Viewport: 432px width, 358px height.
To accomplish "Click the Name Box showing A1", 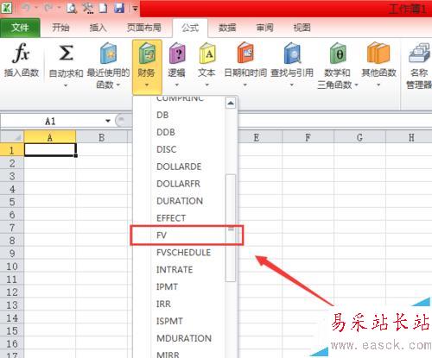I will point(51,121).
